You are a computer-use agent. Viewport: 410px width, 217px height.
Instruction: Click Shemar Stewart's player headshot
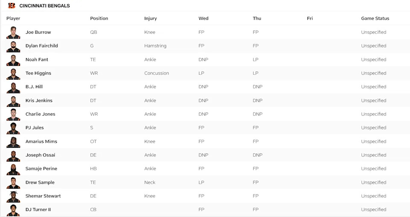tap(13, 196)
